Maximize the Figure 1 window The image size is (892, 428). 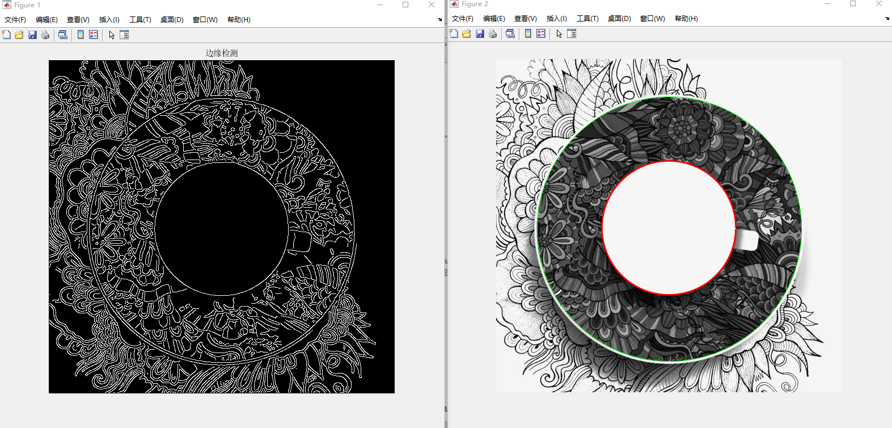coord(405,5)
